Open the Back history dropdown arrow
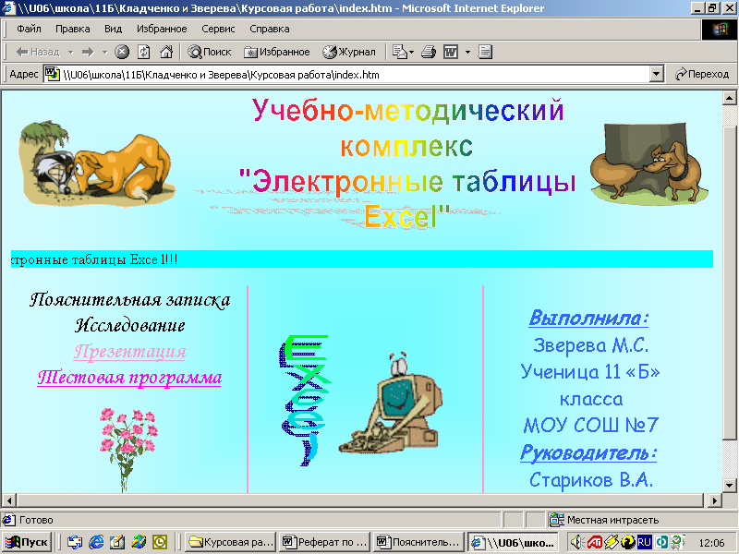The width and height of the screenshot is (739, 554). (71, 52)
